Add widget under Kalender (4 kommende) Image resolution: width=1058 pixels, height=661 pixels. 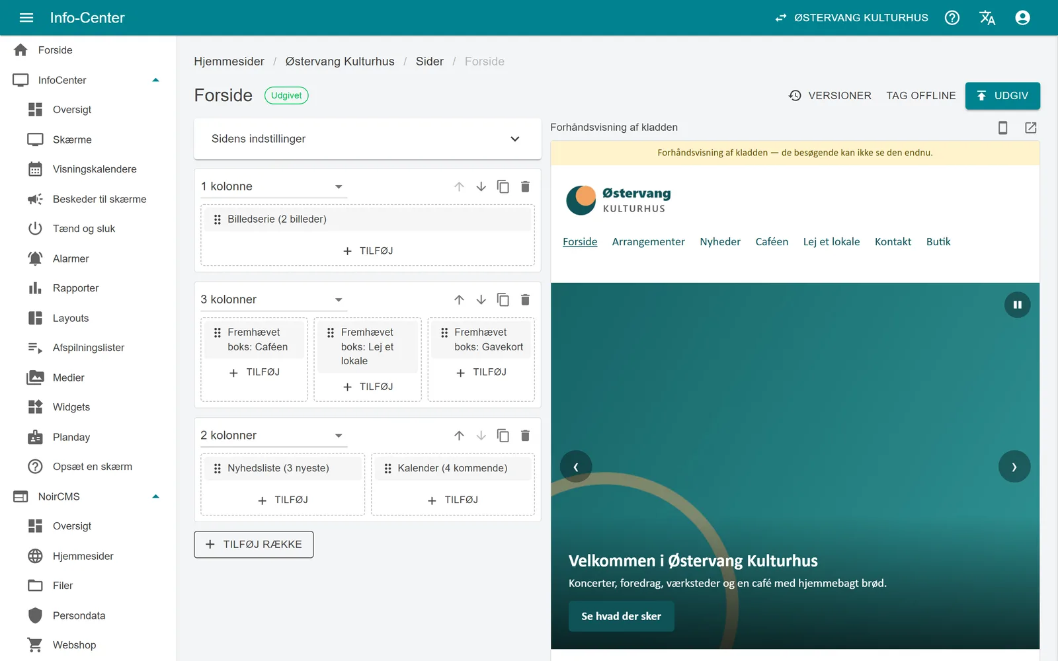click(x=453, y=500)
